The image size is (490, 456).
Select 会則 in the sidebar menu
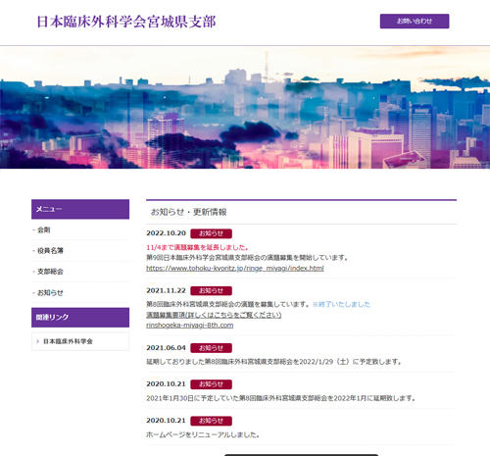click(x=44, y=229)
